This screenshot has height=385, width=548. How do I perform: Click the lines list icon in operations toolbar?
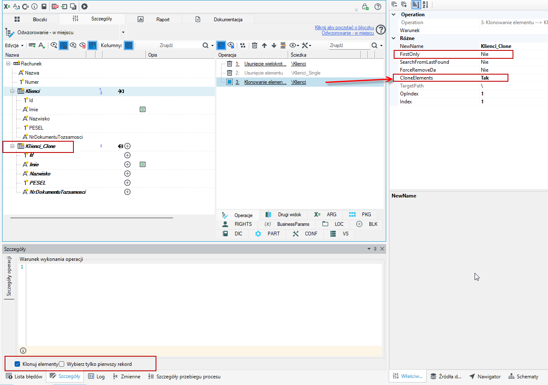pyautogui.click(x=283, y=45)
